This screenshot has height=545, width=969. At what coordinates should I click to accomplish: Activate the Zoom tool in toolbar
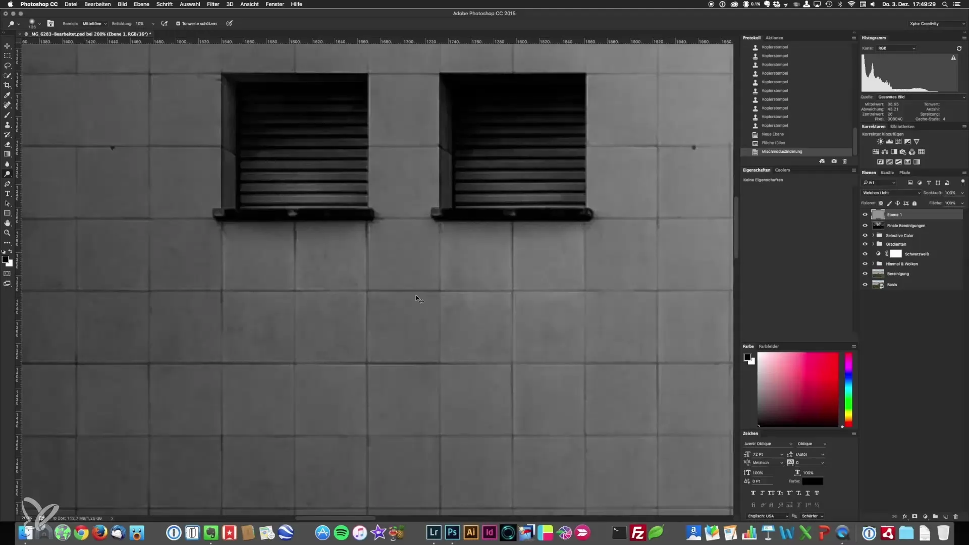pyautogui.click(x=7, y=233)
